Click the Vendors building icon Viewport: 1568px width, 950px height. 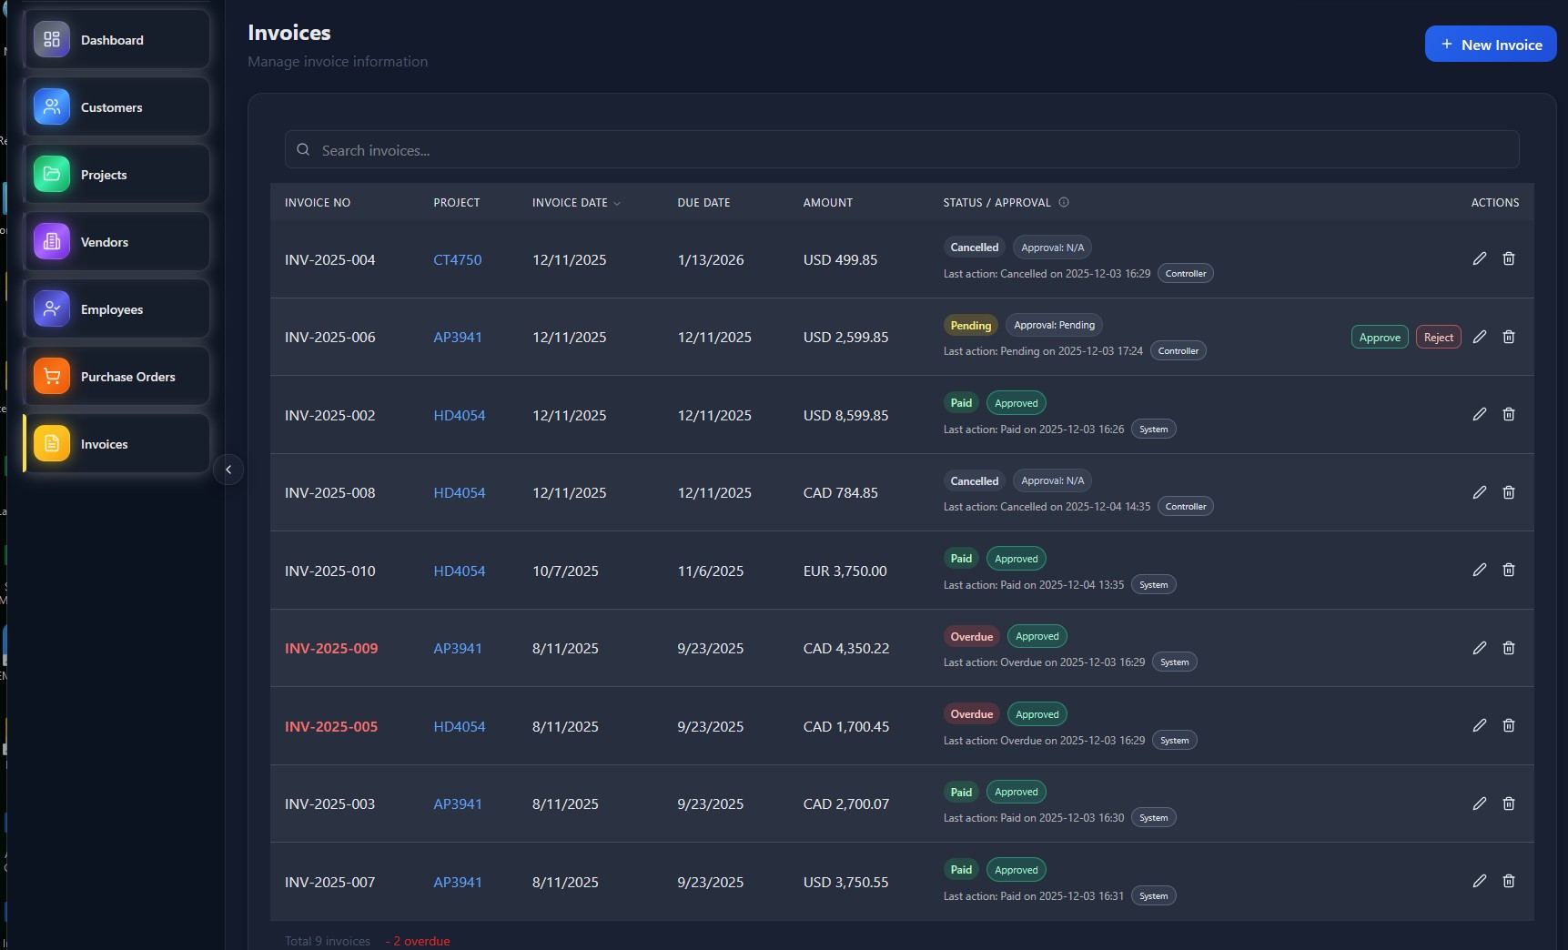(x=52, y=242)
